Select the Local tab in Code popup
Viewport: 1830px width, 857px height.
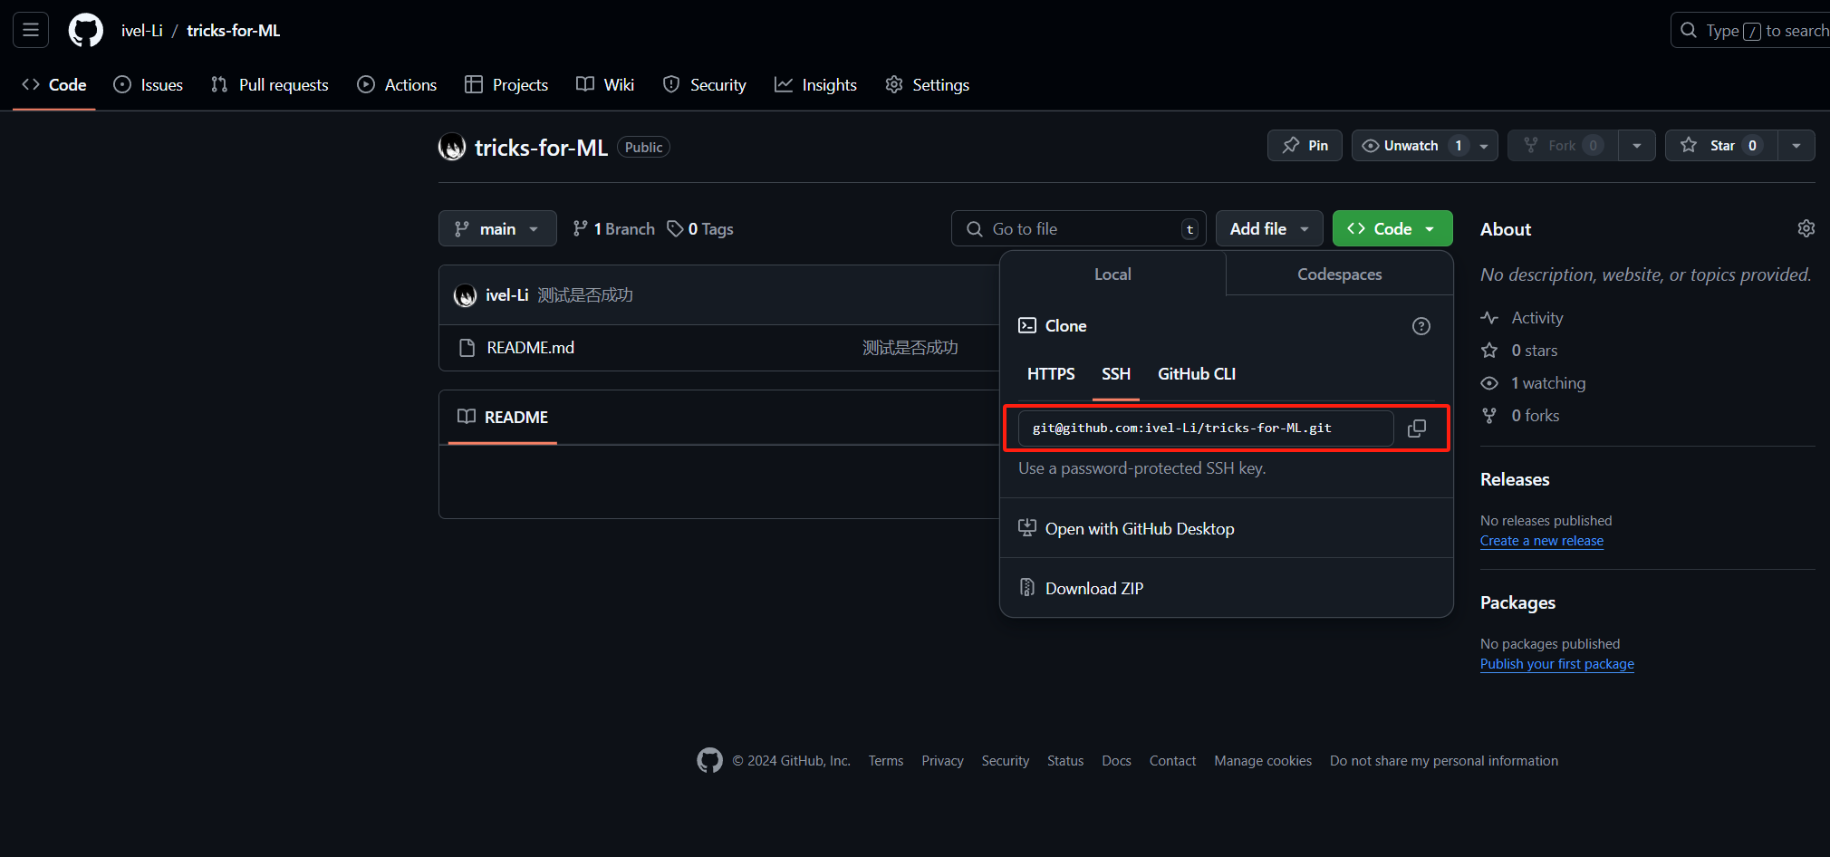click(1112, 274)
